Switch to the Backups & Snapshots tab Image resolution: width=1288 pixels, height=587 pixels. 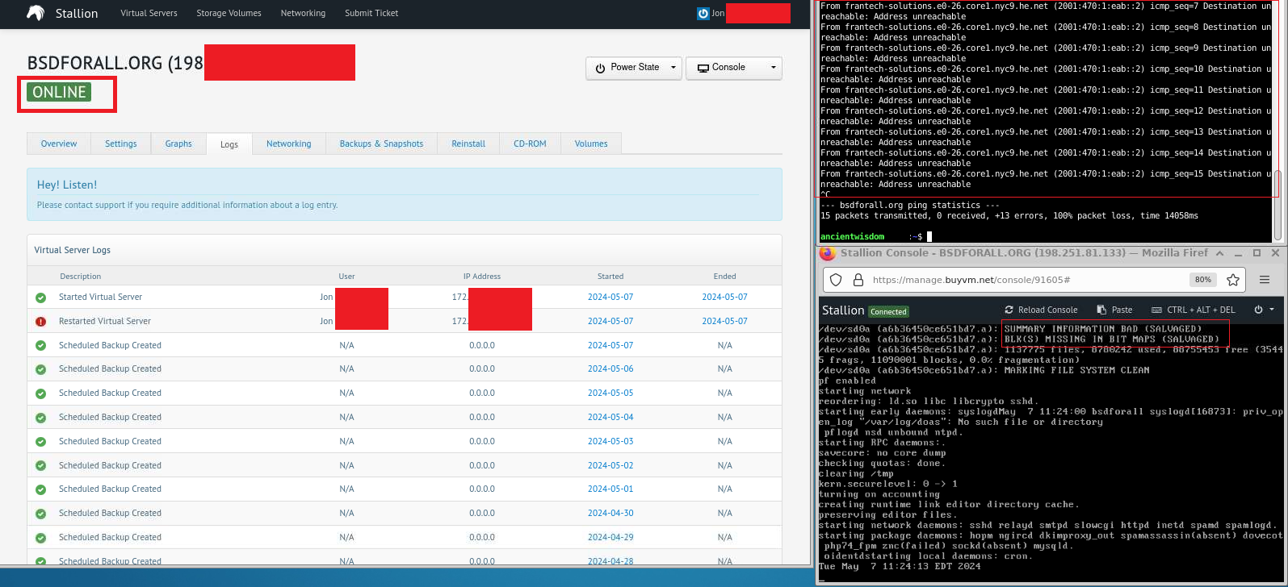tap(381, 144)
